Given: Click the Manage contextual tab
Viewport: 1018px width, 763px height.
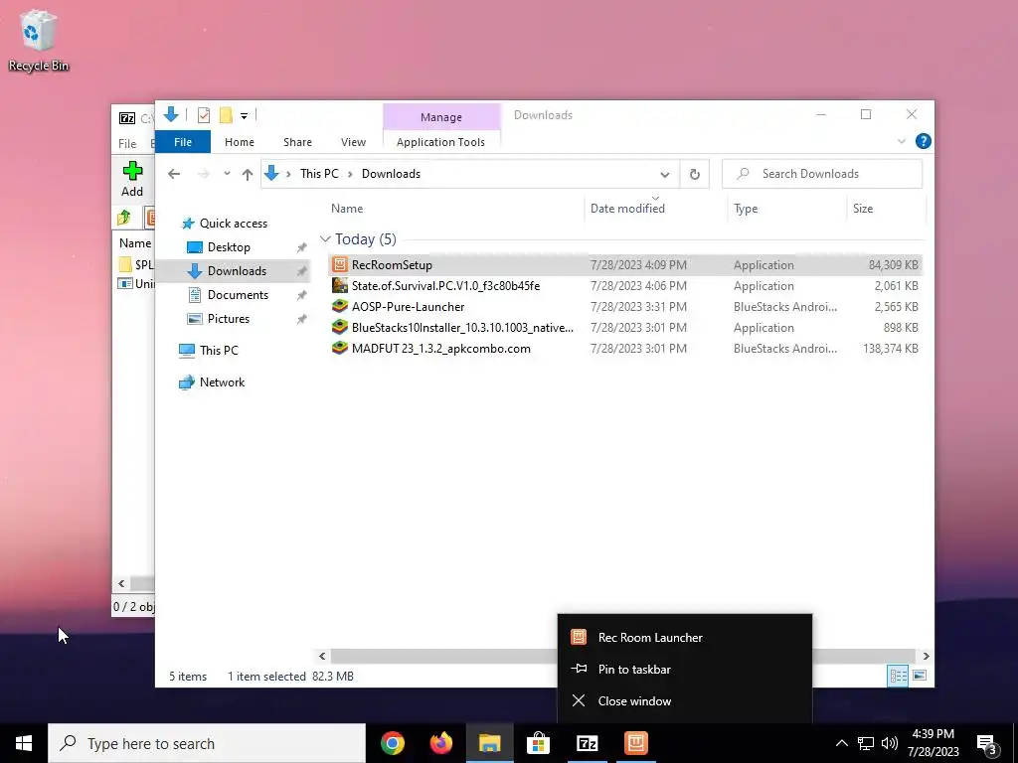Looking at the screenshot, I should pyautogui.click(x=441, y=117).
